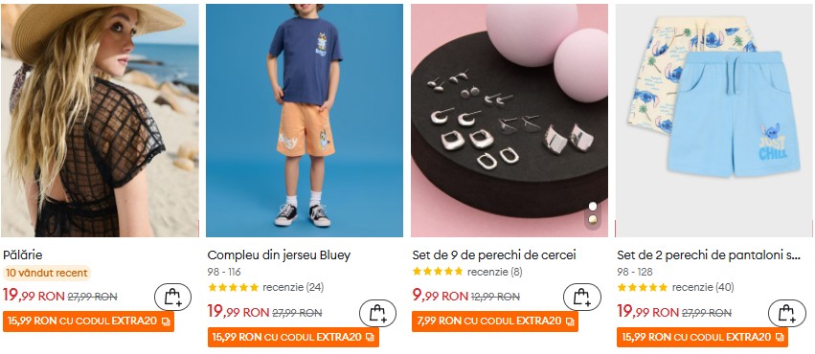Open the Pălărie product title
The height and width of the screenshot is (354, 815).
click(x=23, y=254)
